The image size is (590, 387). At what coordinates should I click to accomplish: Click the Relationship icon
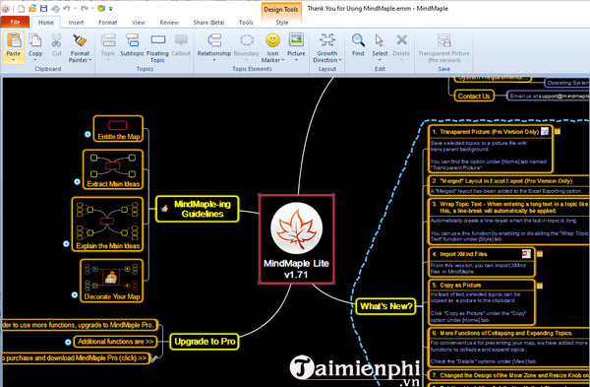point(214,40)
